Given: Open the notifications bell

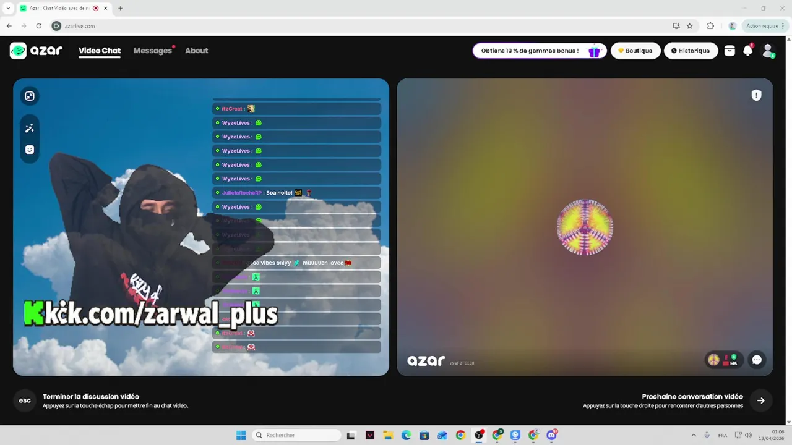Looking at the screenshot, I should point(748,51).
